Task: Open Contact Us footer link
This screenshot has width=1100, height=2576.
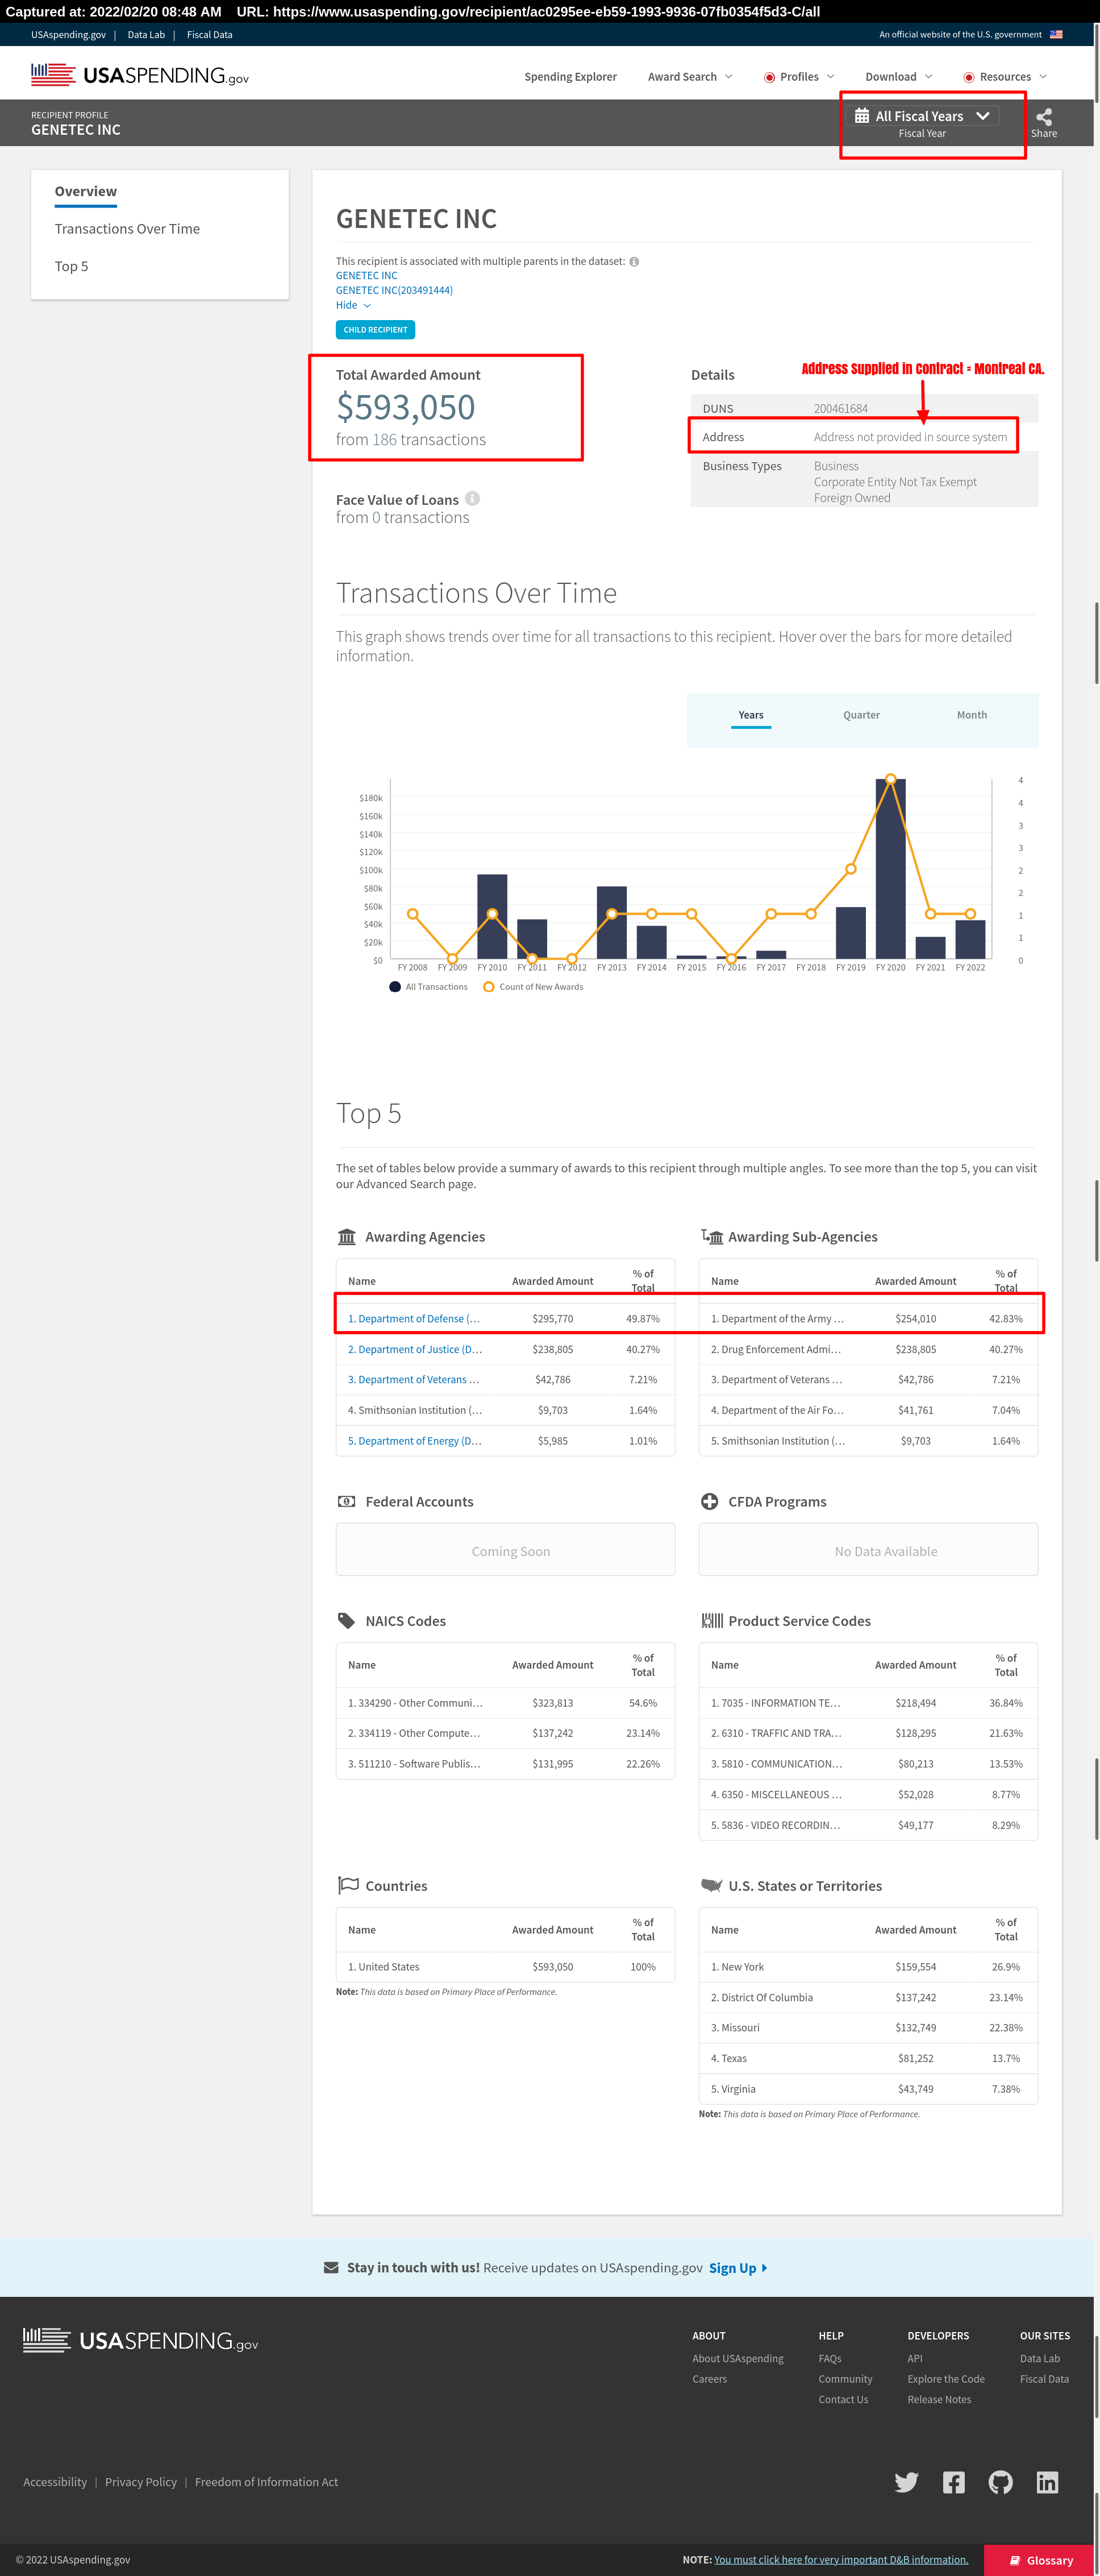Action: click(843, 2400)
